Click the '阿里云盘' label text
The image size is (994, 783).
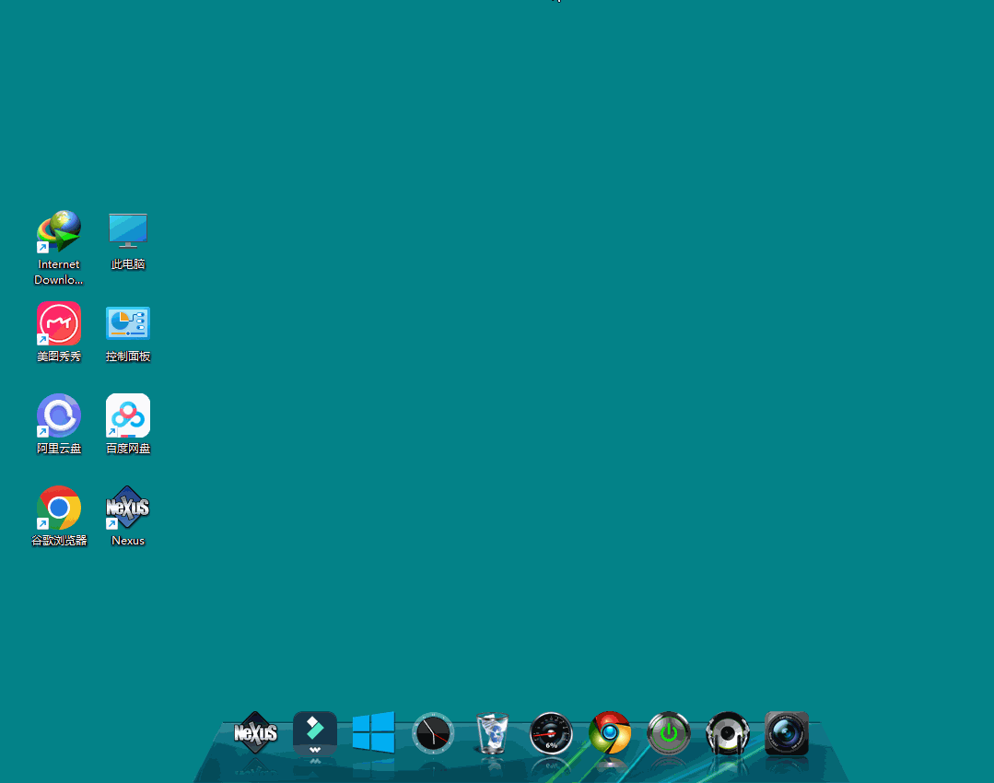point(59,449)
